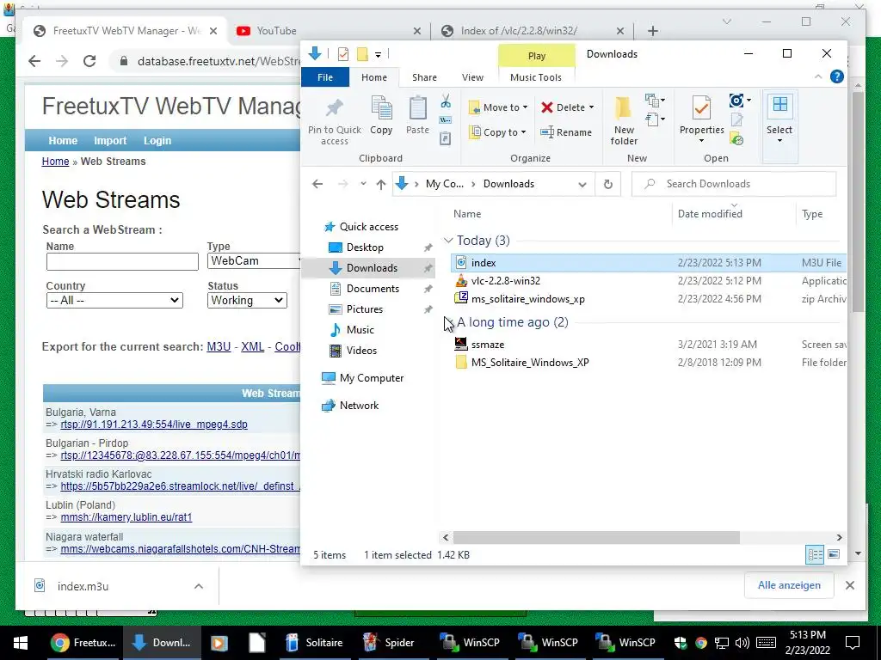
Task: Pin to Quick access in ribbon
Action: [x=335, y=122]
